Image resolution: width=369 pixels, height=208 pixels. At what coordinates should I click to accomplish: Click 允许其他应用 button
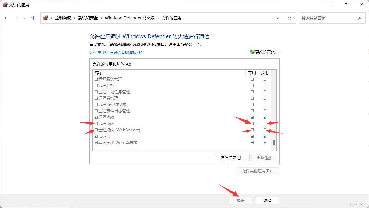pos(258,171)
